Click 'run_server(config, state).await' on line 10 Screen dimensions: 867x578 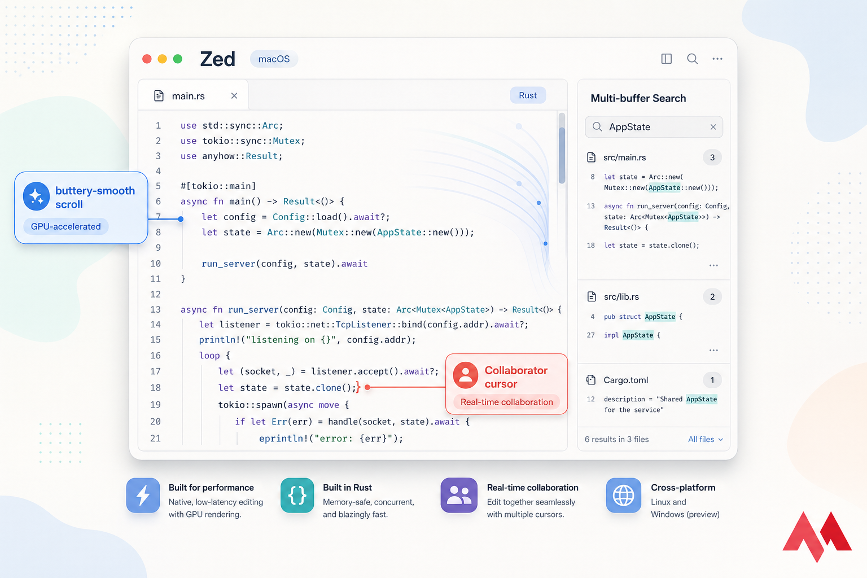284,264
